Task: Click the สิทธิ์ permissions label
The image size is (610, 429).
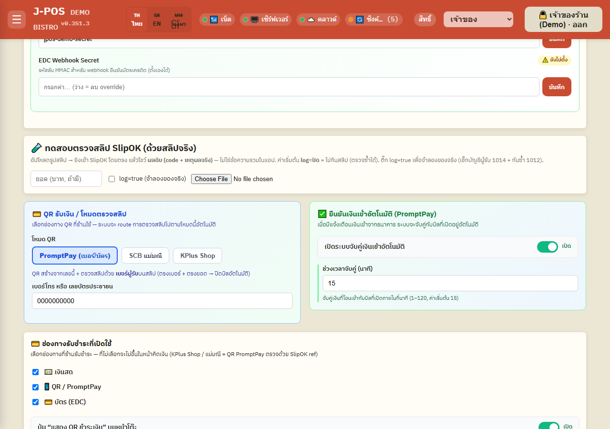Action: coord(425,20)
